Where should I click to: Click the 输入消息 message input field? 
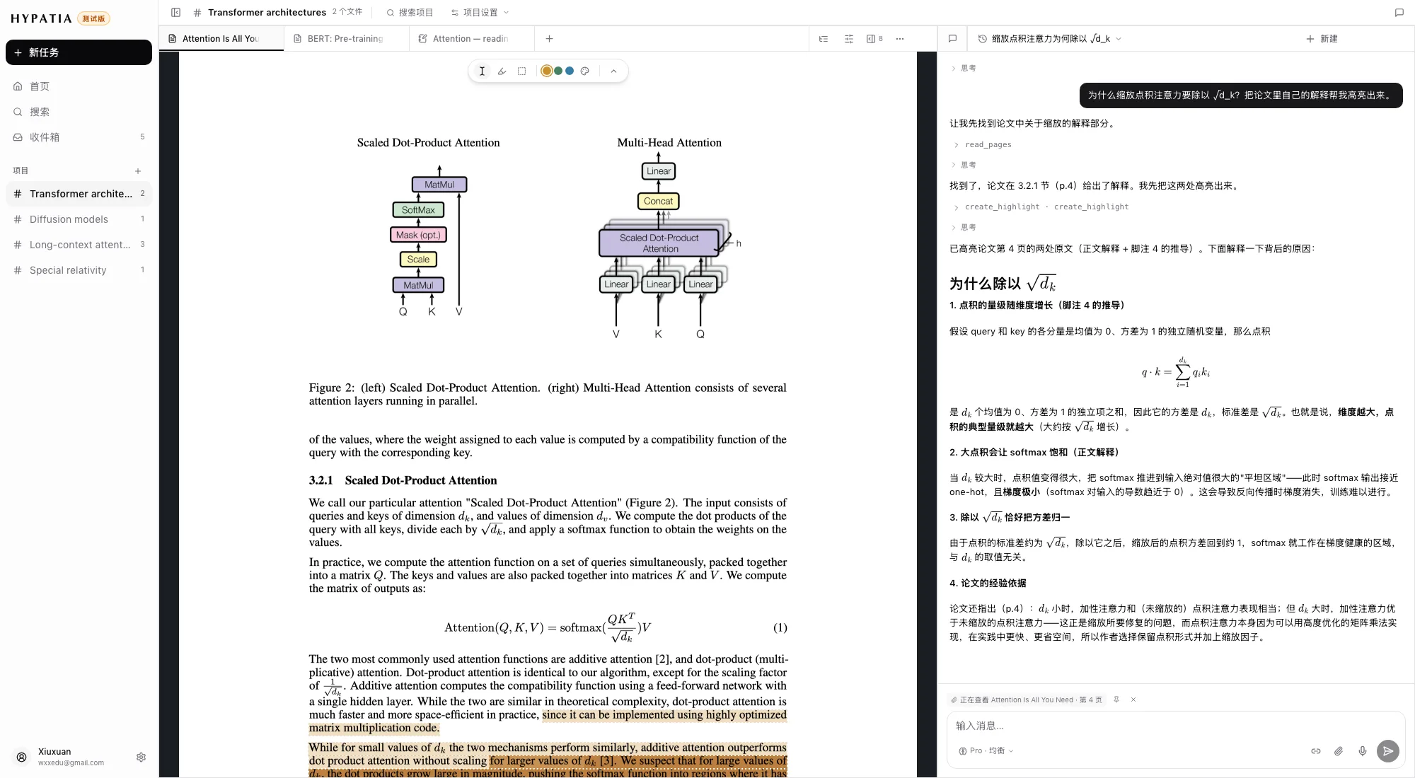tap(1175, 726)
